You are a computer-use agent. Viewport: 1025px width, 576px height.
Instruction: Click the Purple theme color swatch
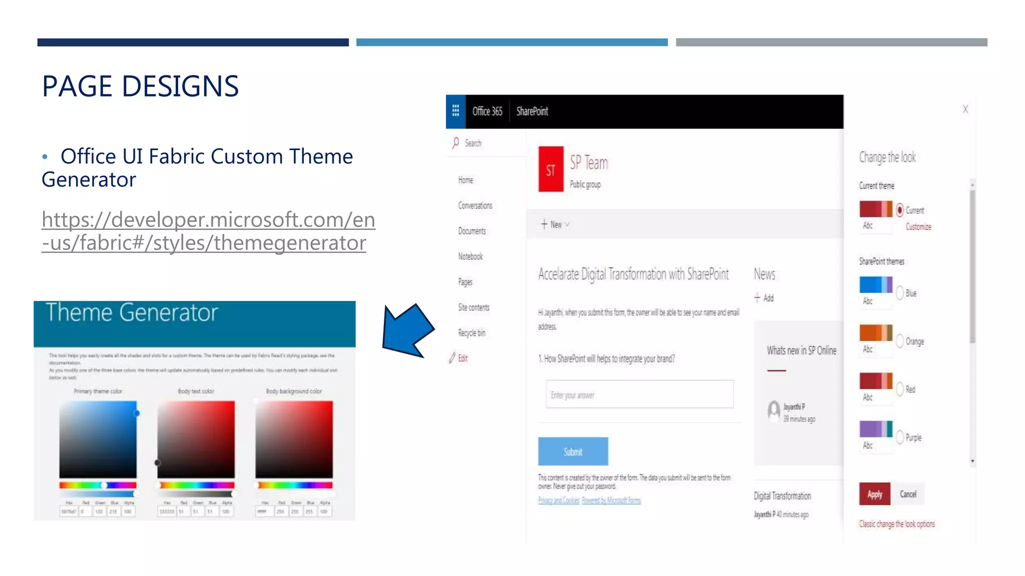pyautogui.click(x=876, y=428)
